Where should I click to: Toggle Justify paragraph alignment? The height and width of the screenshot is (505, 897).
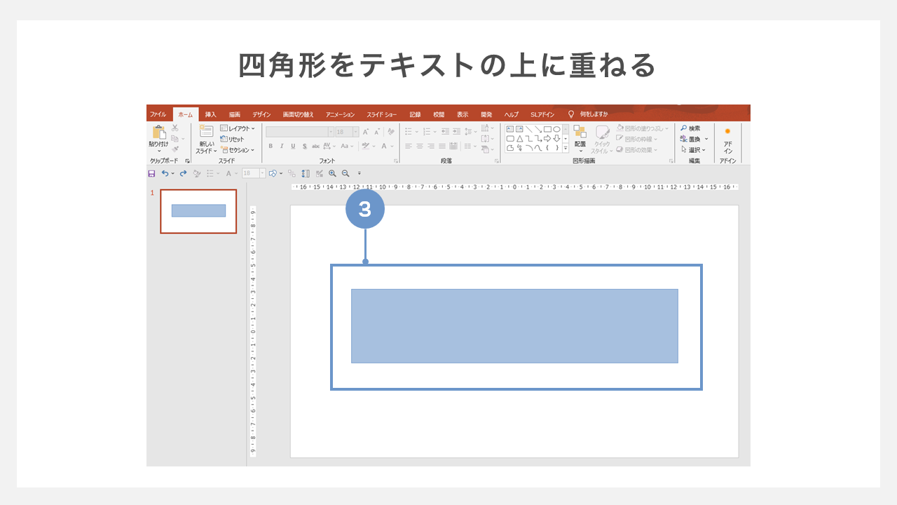(442, 146)
